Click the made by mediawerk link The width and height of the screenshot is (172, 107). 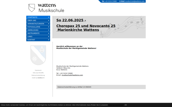tap(38, 78)
